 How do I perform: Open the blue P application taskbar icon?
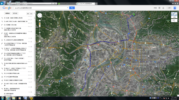[25, 98]
